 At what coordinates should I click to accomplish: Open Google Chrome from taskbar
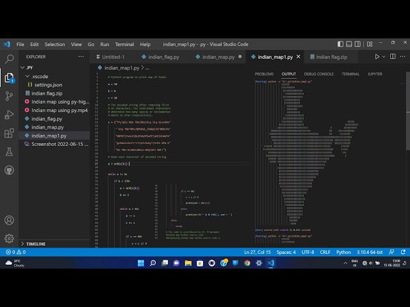point(247,263)
